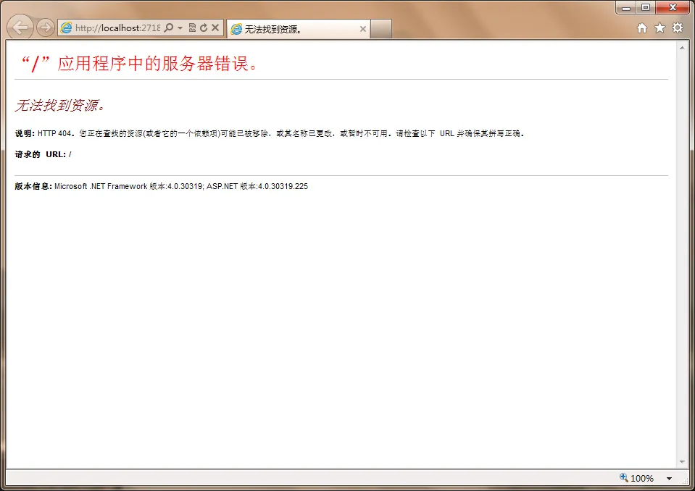Click the italic 无法找到资源。 subtitle

(x=60, y=106)
